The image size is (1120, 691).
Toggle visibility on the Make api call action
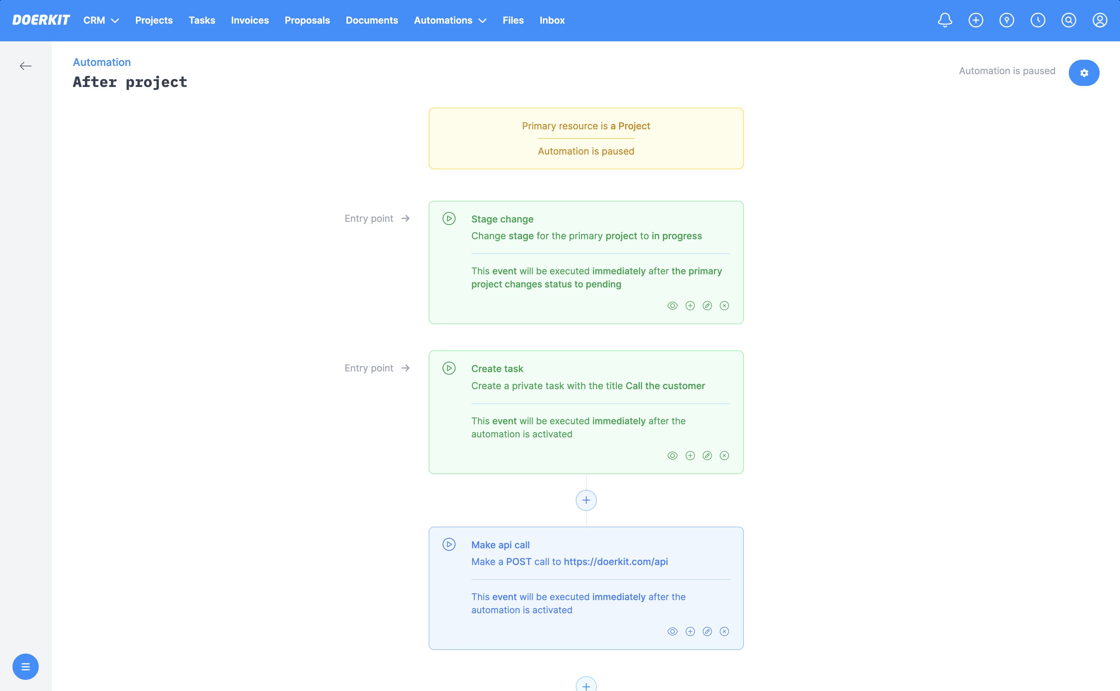pyautogui.click(x=673, y=631)
